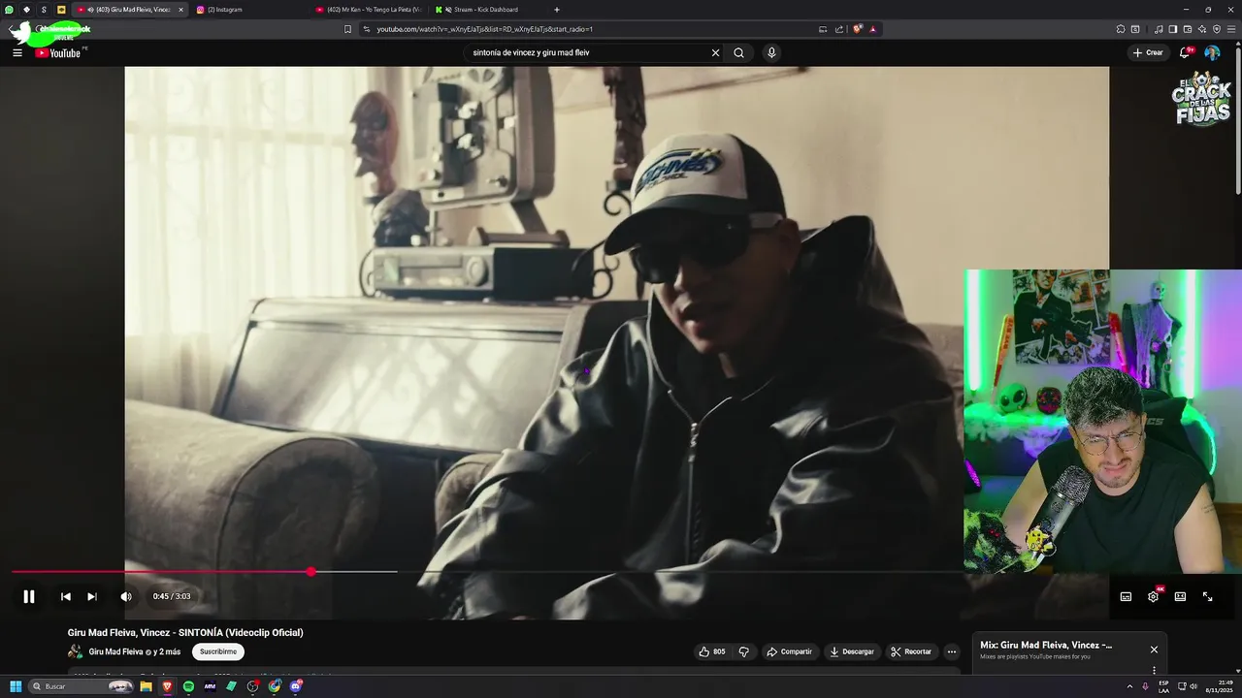Open the YouTube hamburger guide menu

17,52
